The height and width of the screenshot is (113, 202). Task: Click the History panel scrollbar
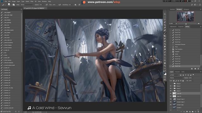pos(201,60)
